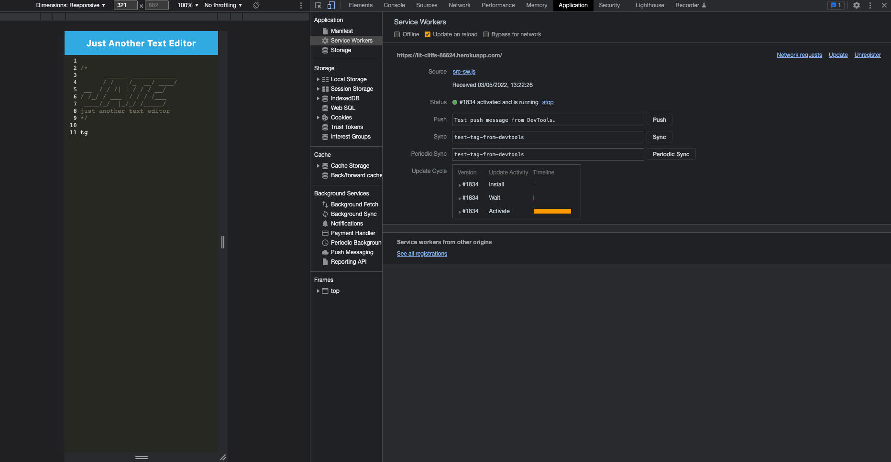Expand the #1834 Wait row
Image resolution: width=891 pixels, height=462 pixels.
(x=460, y=198)
